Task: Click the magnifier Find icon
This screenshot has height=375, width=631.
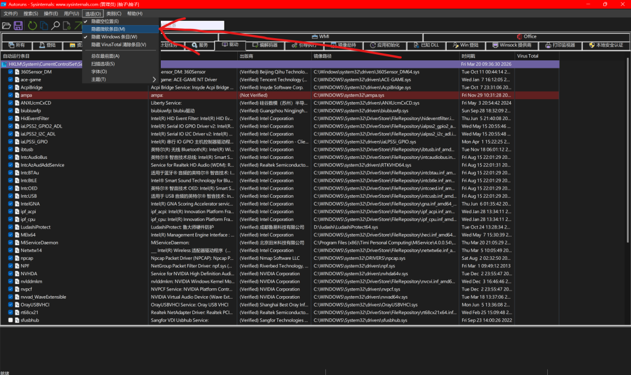Action: click(55, 26)
